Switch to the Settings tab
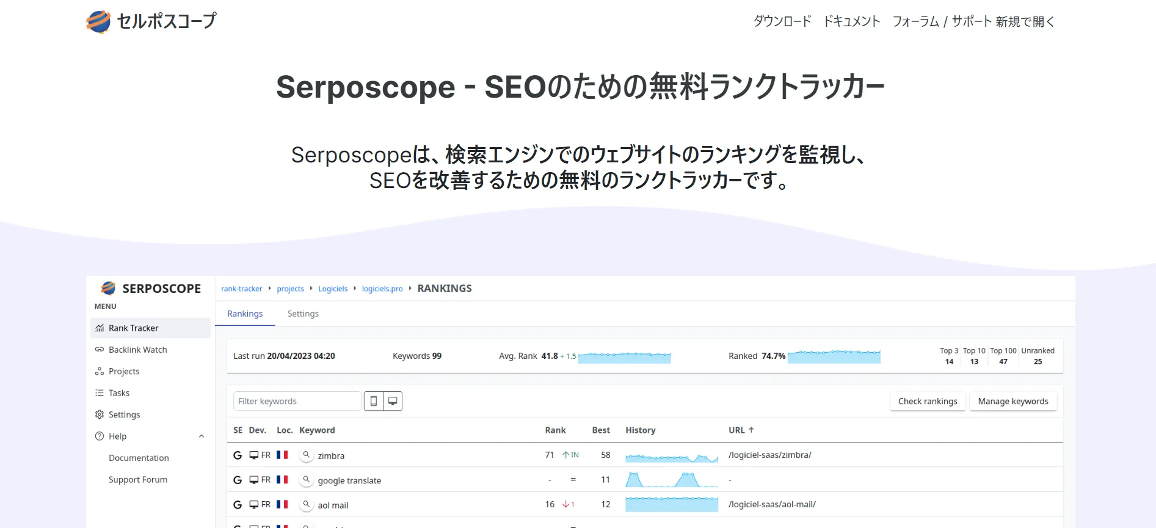Viewport: 1156px width, 528px height. [303, 314]
